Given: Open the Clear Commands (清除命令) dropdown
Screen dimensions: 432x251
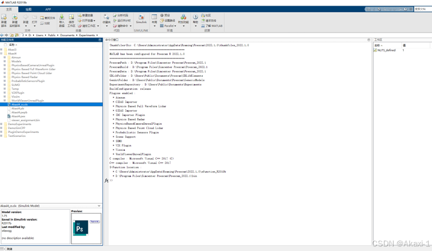Looking at the screenshot, I should click(130, 26).
